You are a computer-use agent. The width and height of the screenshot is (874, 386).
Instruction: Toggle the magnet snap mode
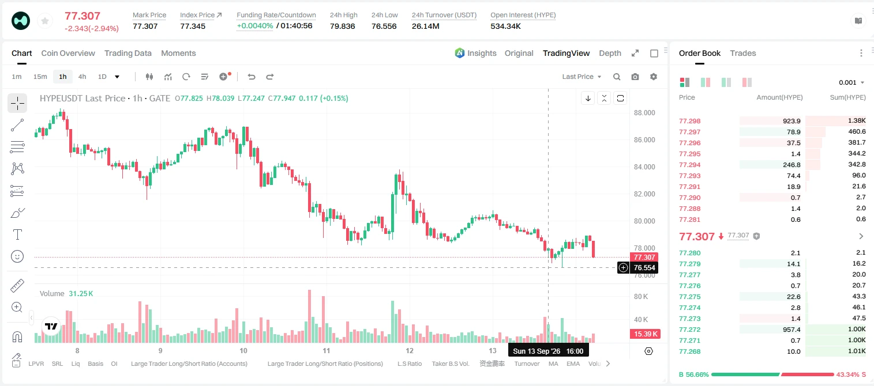[x=17, y=336]
